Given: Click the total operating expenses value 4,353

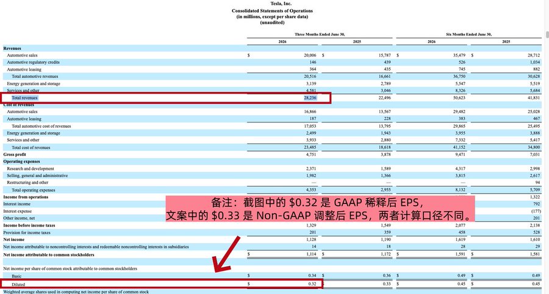Looking at the screenshot, I should [311, 190].
